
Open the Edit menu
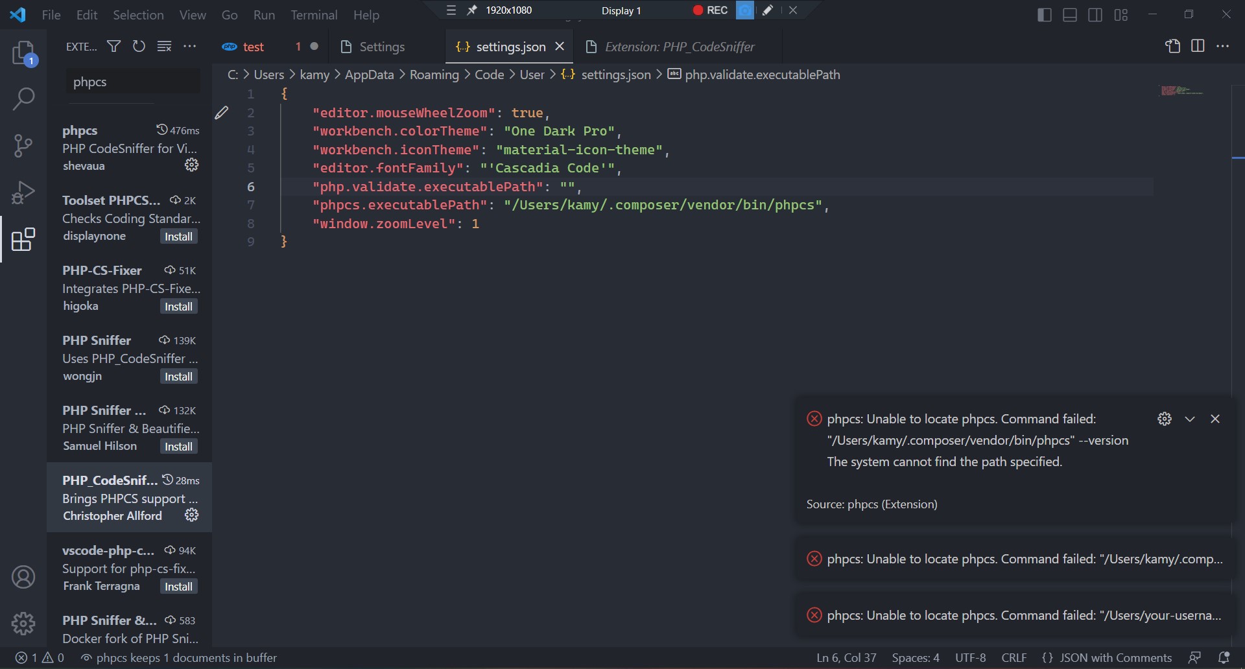pos(87,15)
